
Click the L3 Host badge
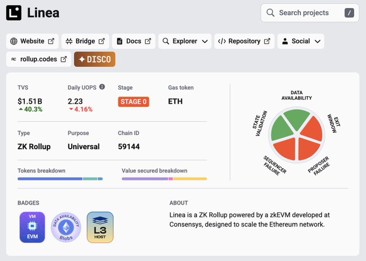coord(100,227)
